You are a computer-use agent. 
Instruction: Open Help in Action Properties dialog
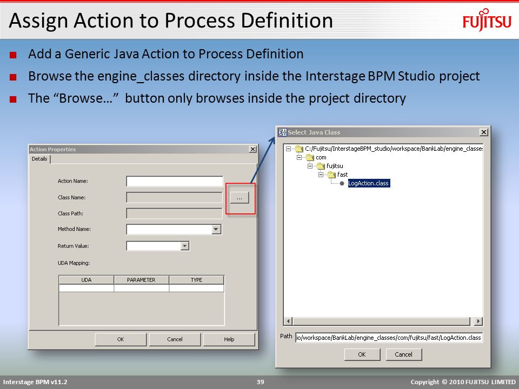229,339
